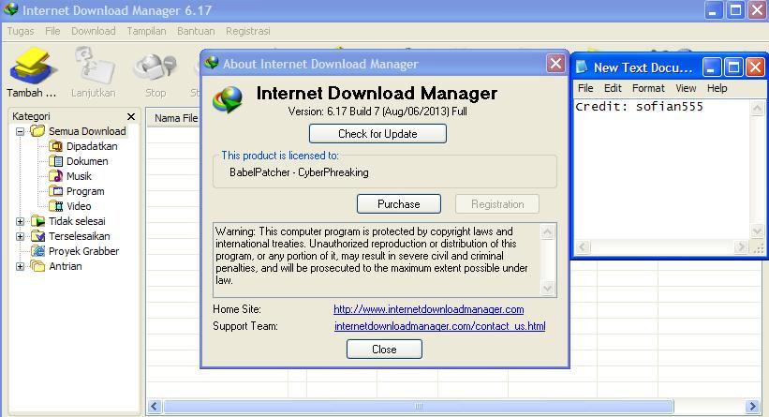Click the download list scroll right arrow
Image resolution: width=769 pixels, height=417 pixels.
pyautogui.click(x=753, y=406)
